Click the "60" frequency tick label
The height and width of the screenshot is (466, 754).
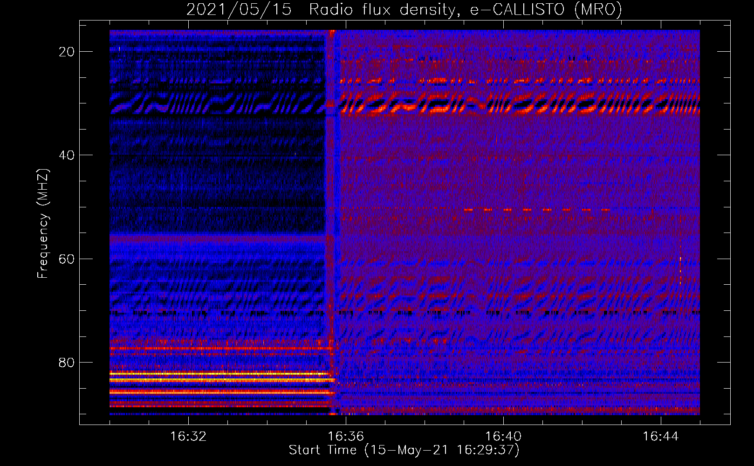point(67,259)
